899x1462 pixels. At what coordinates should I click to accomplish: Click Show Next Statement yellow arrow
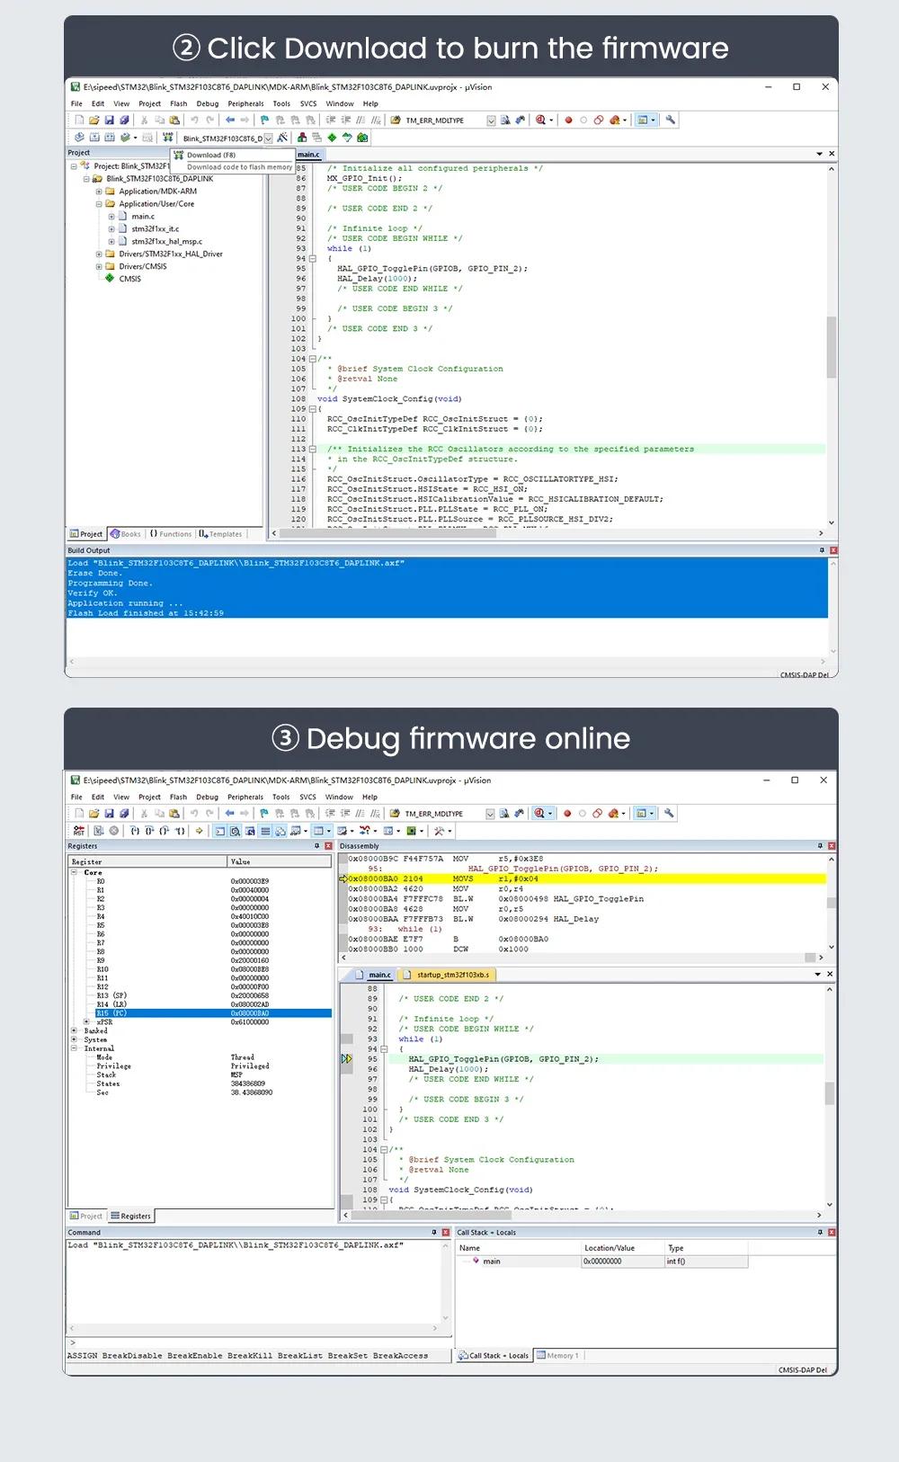pos(199,831)
